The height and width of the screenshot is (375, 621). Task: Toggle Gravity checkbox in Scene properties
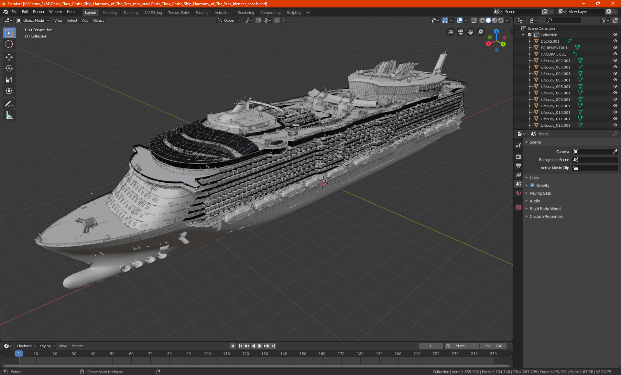pos(532,186)
